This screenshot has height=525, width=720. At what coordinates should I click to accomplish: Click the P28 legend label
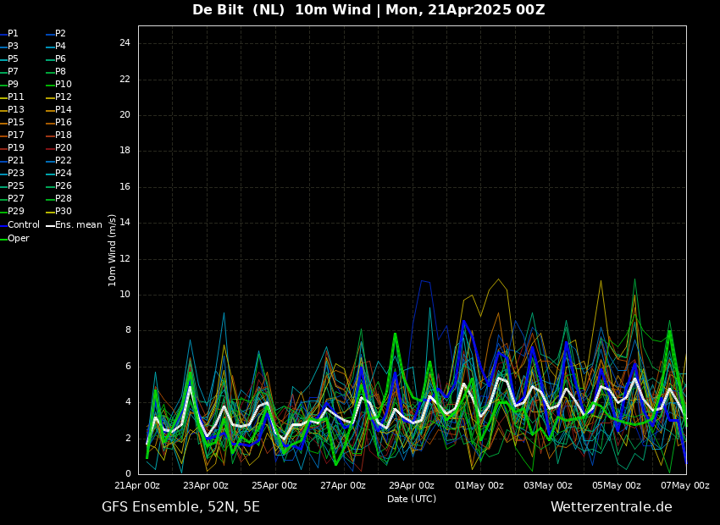point(63,199)
